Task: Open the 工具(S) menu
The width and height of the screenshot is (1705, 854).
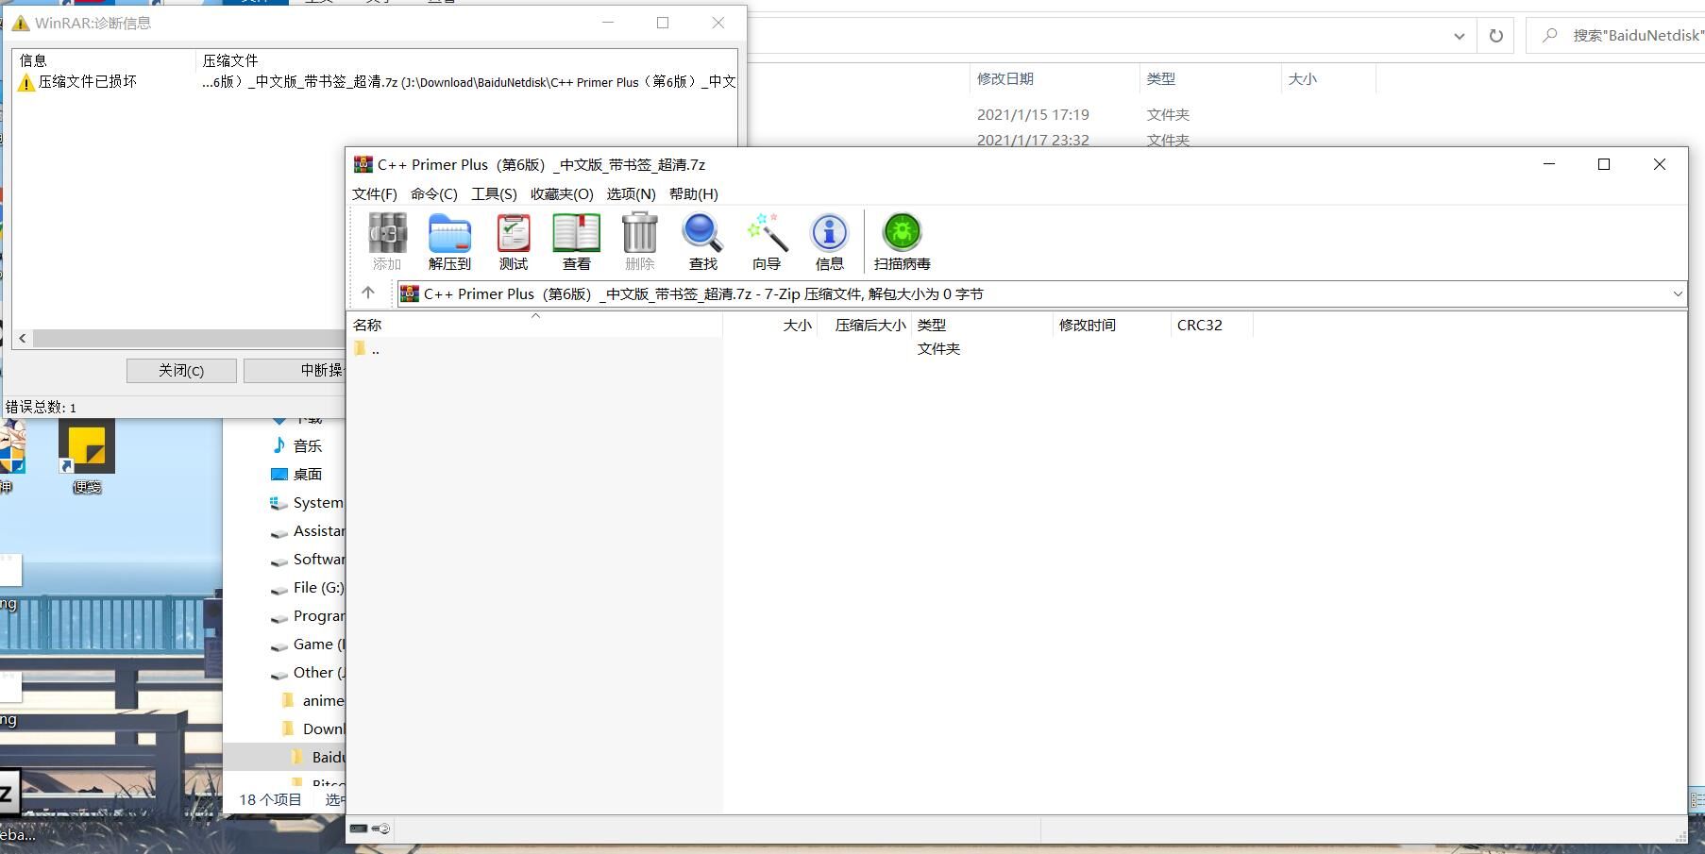Action: [x=494, y=194]
